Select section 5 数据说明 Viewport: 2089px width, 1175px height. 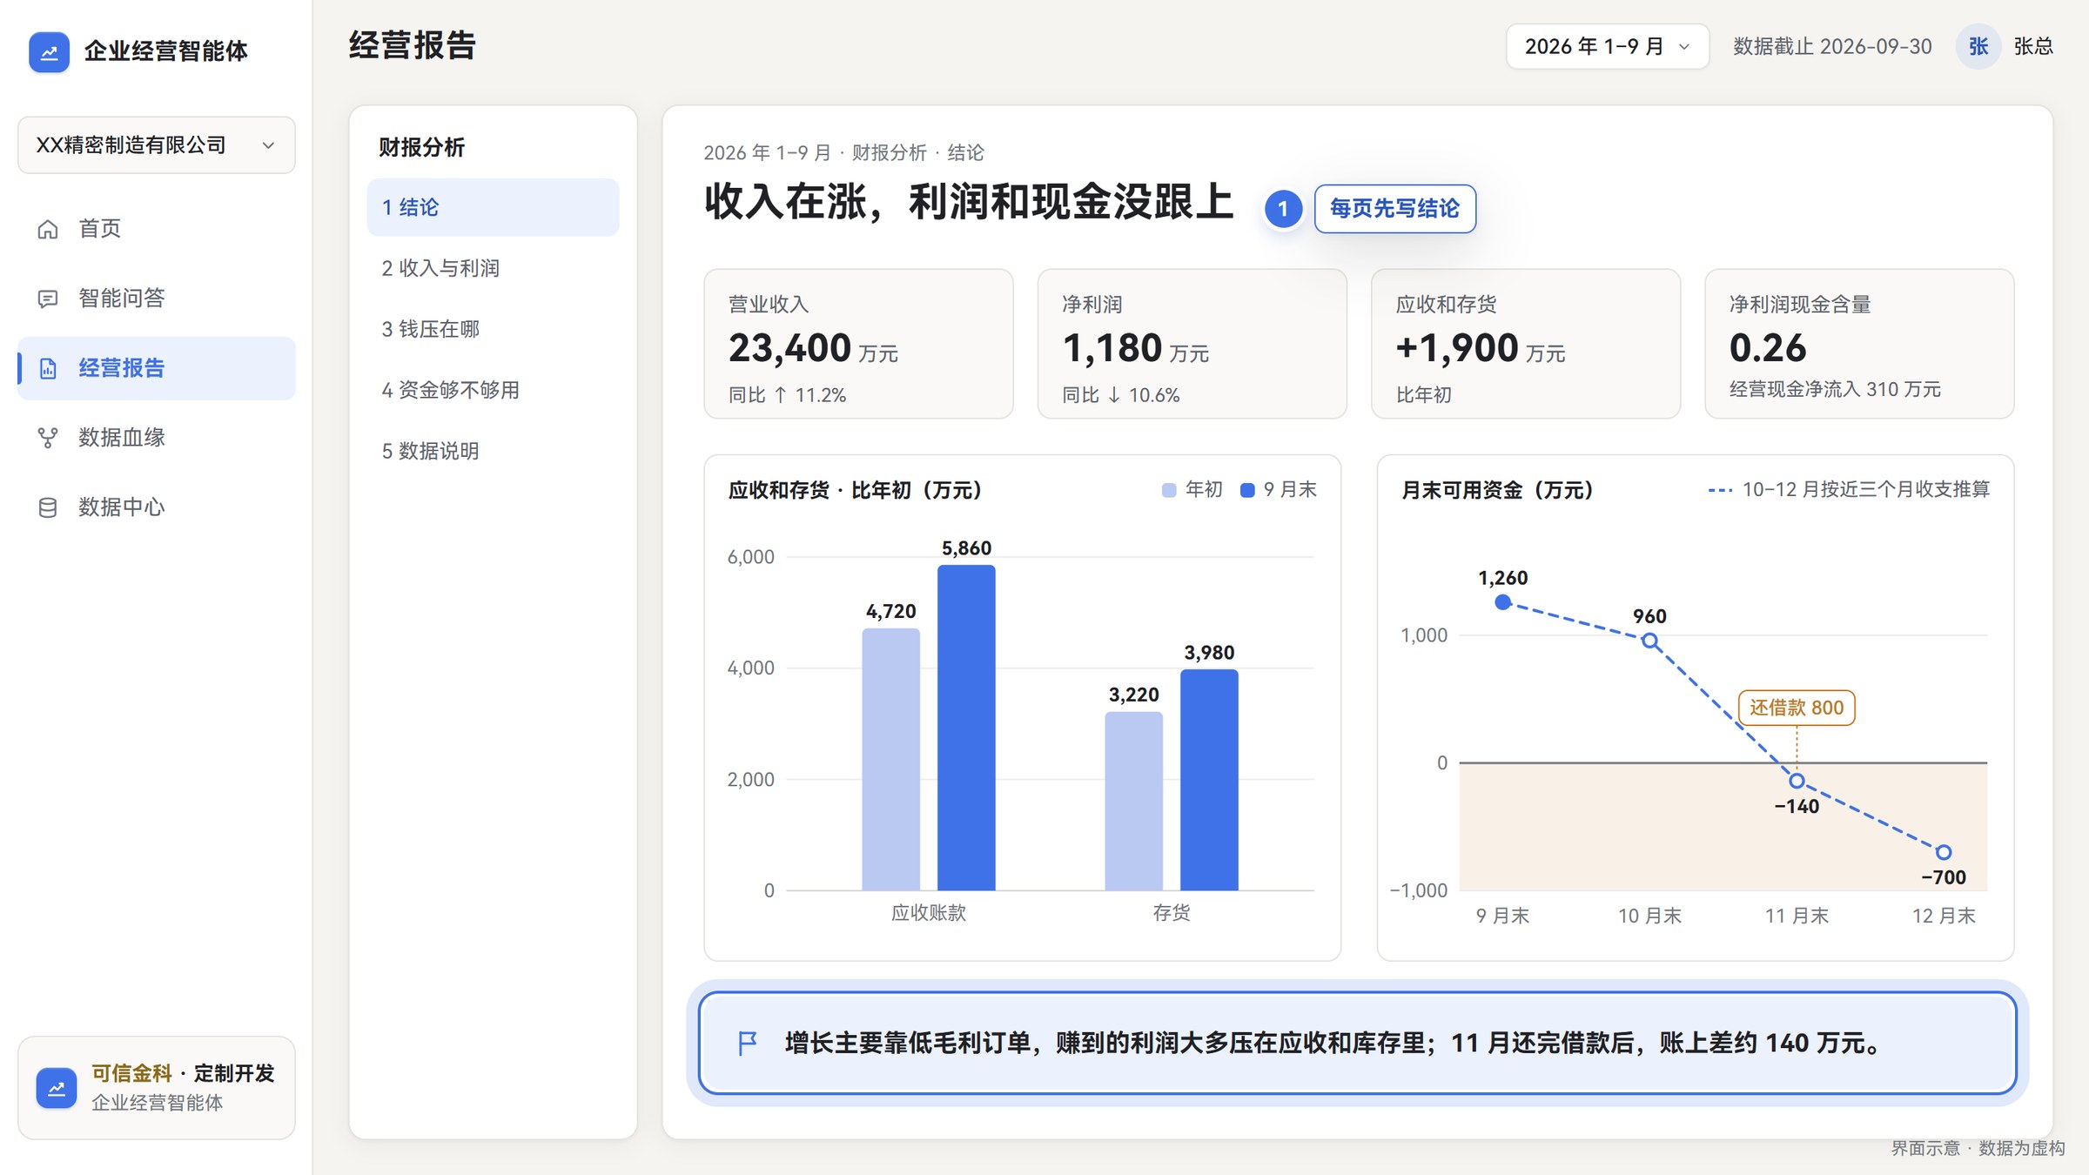click(x=493, y=451)
